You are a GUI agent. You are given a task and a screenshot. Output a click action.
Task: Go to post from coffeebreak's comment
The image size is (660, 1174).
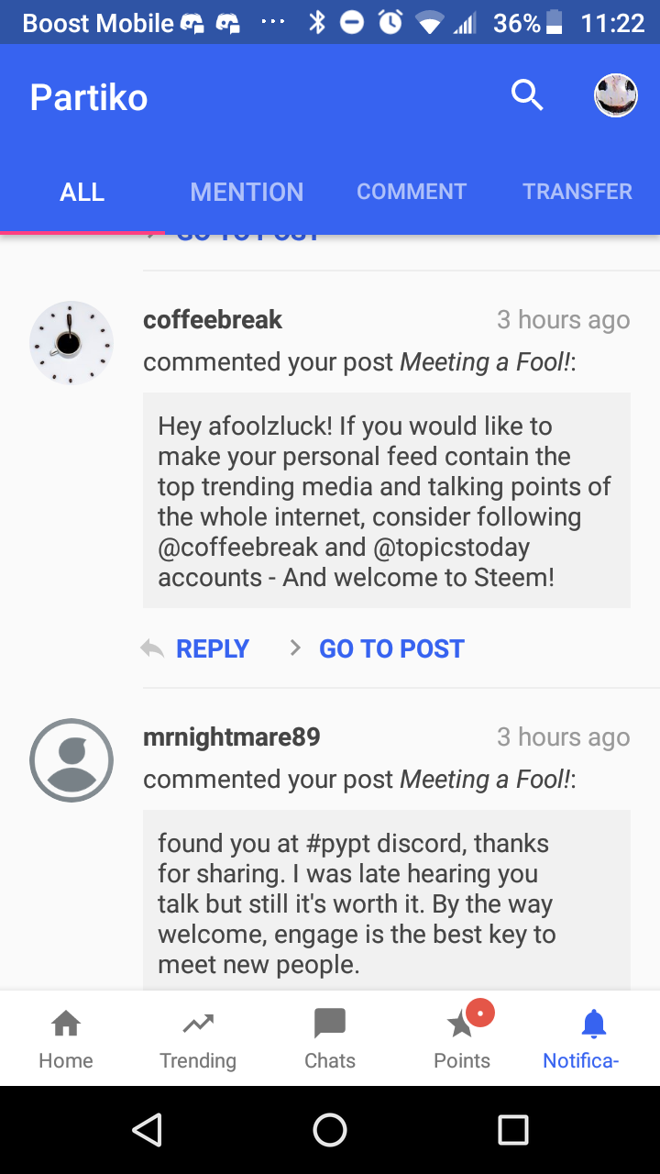(390, 648)
